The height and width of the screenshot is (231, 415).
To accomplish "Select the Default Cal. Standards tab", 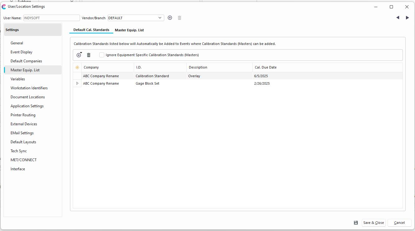I will [91, 30].
